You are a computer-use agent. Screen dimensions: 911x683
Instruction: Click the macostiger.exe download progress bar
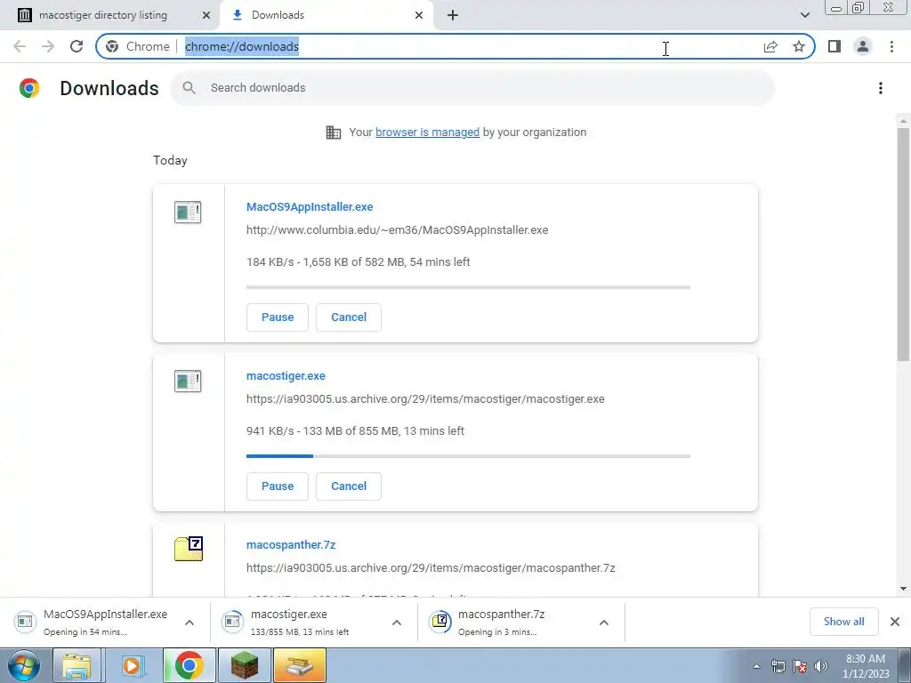pyautogui.click(x=468, y=456)
